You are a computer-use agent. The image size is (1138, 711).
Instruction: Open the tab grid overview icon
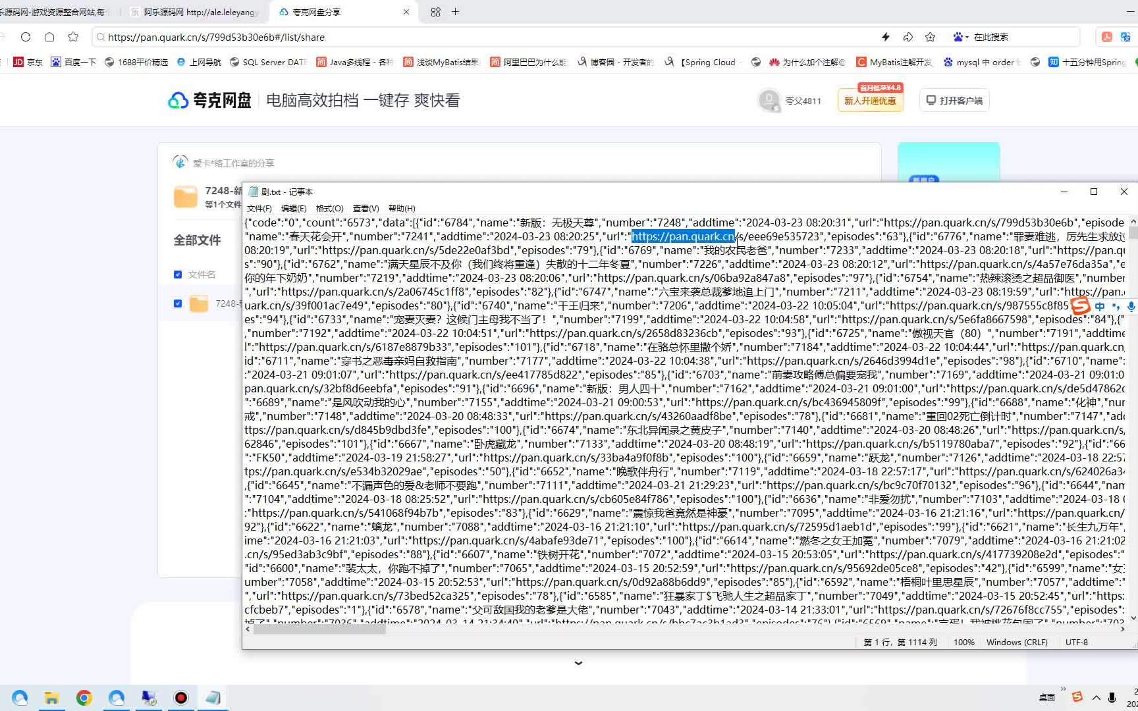[435, 12]
